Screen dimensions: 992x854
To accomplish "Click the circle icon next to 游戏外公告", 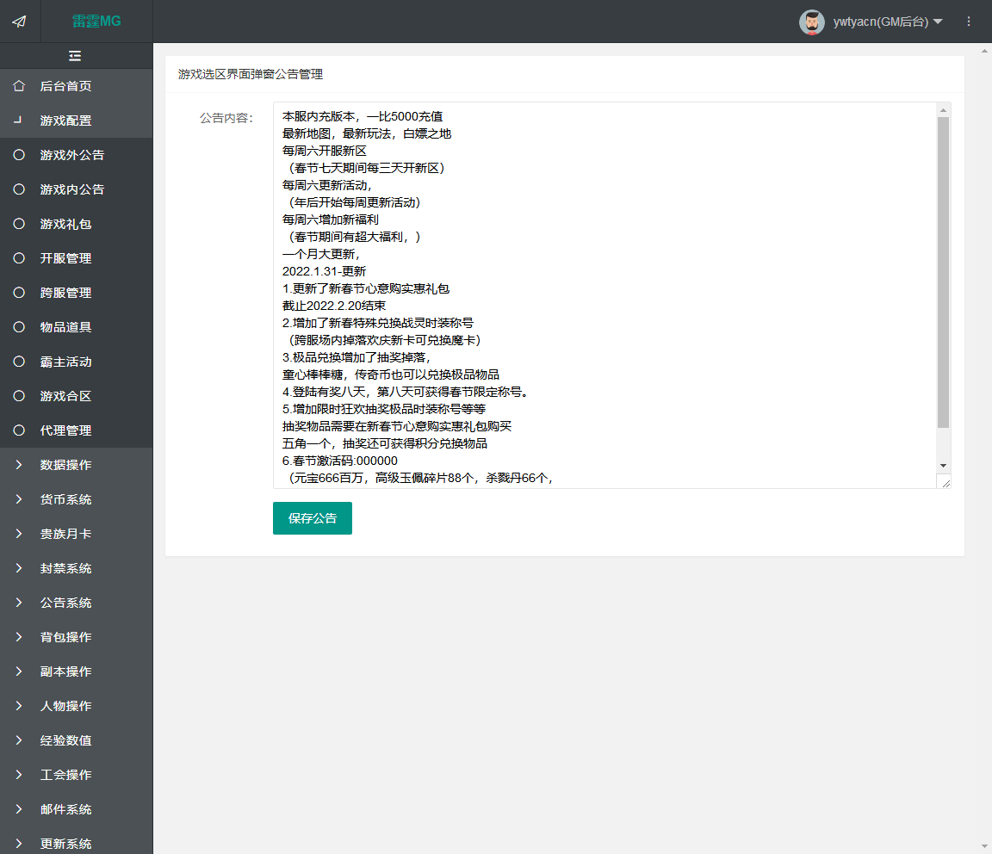I will 19,154.
